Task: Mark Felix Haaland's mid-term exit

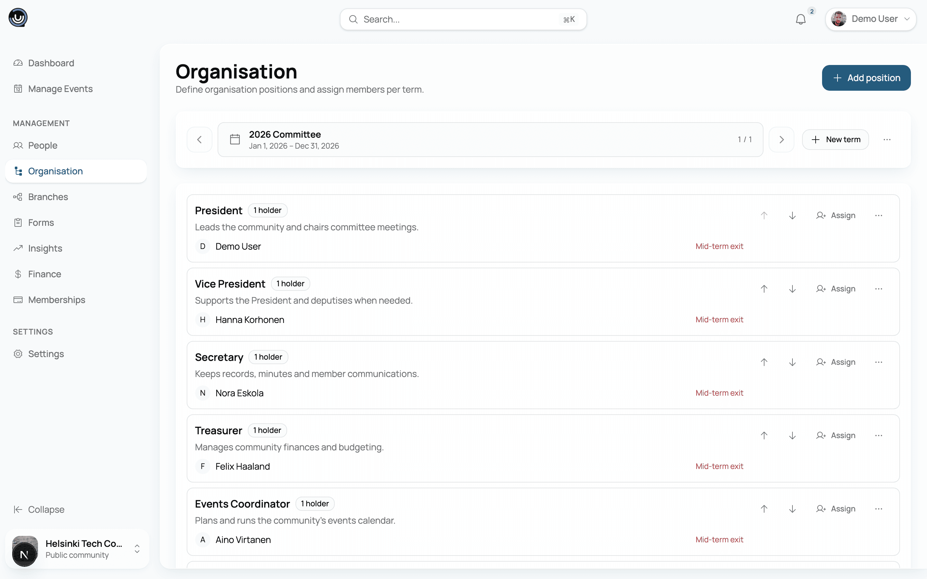Action: 719,466
